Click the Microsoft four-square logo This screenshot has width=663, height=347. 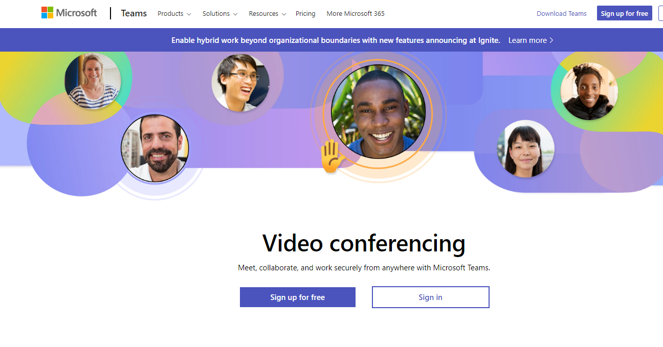tap(48, 13)
